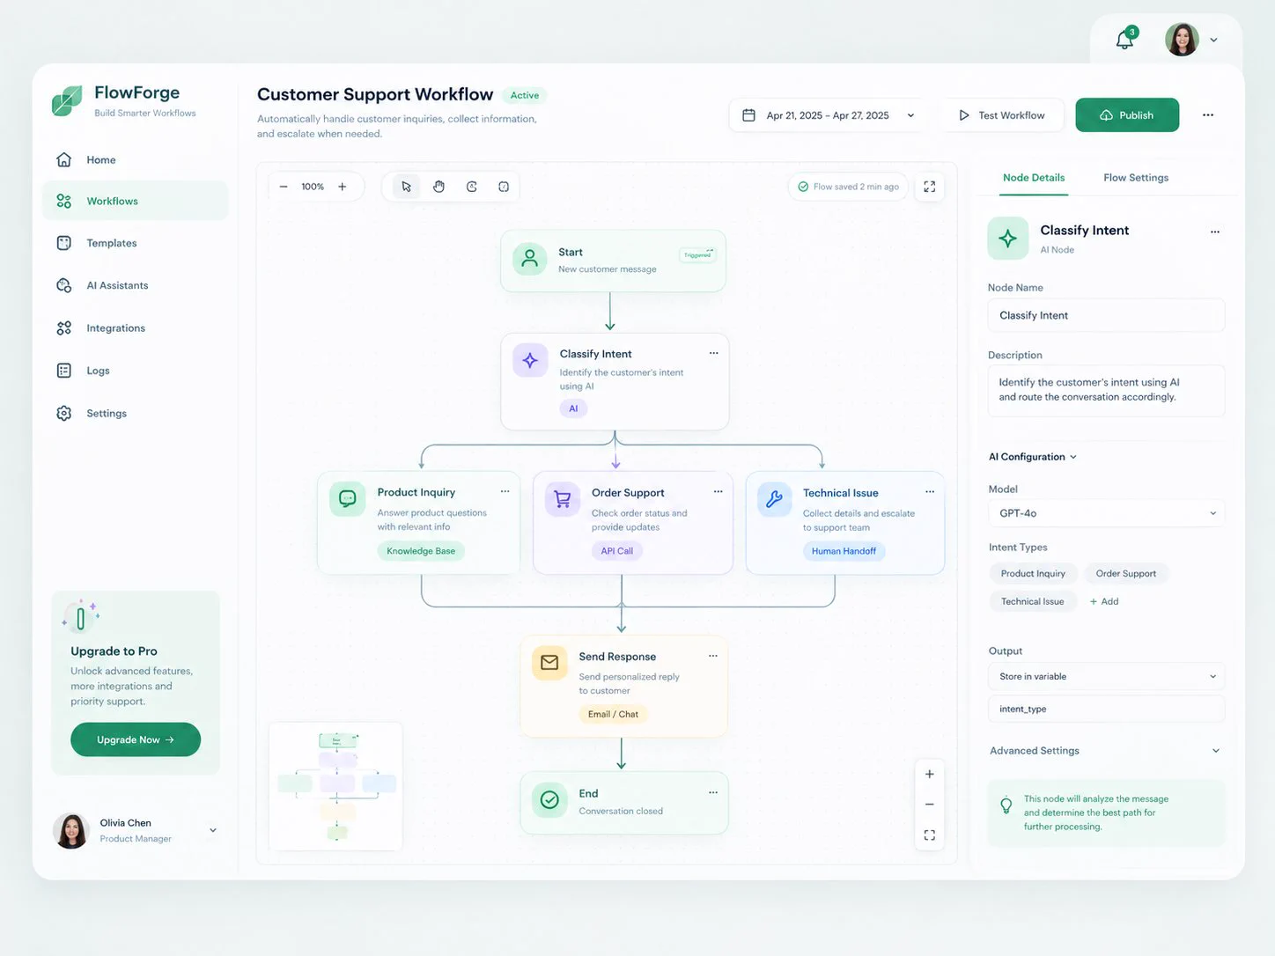The image size is (1275, 956).
Task: Zoom in with the plus next to 100%
Action: pyautogui.click(x=343, y=187)
